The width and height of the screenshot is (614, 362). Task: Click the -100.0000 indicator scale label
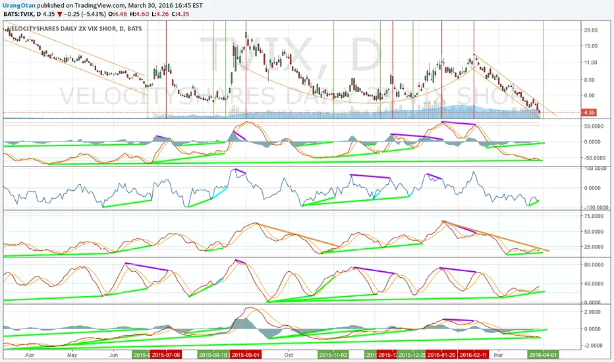point(595,207)
